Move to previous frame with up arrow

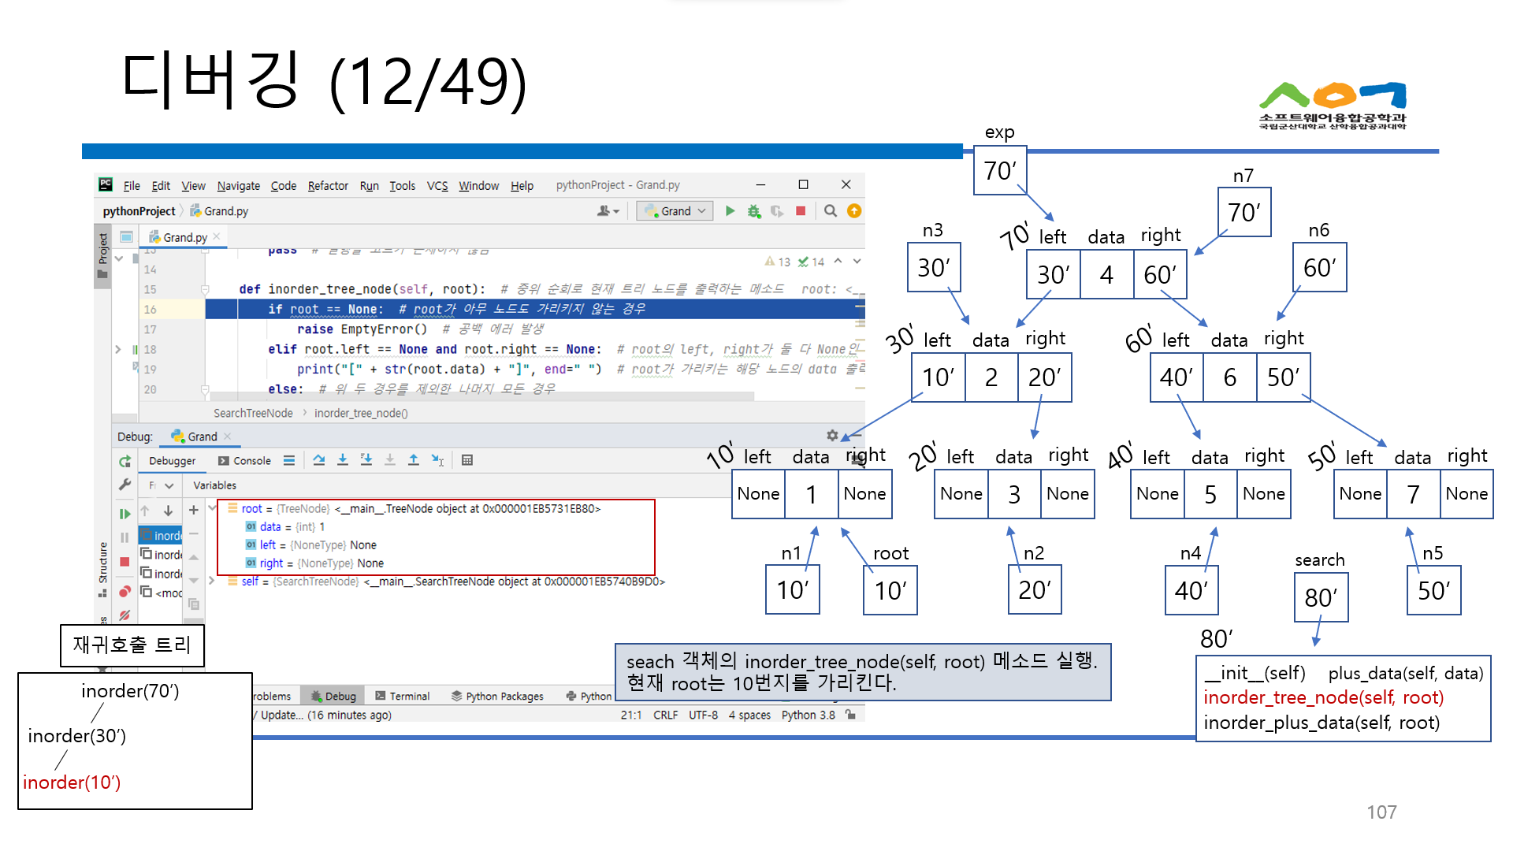coord(145,511)
